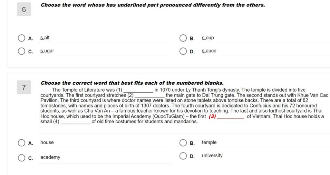Screen dimensions: 330x175
Task: Click blank (2) after 'first courtyard stretches'
Action: tap(150, 96)
